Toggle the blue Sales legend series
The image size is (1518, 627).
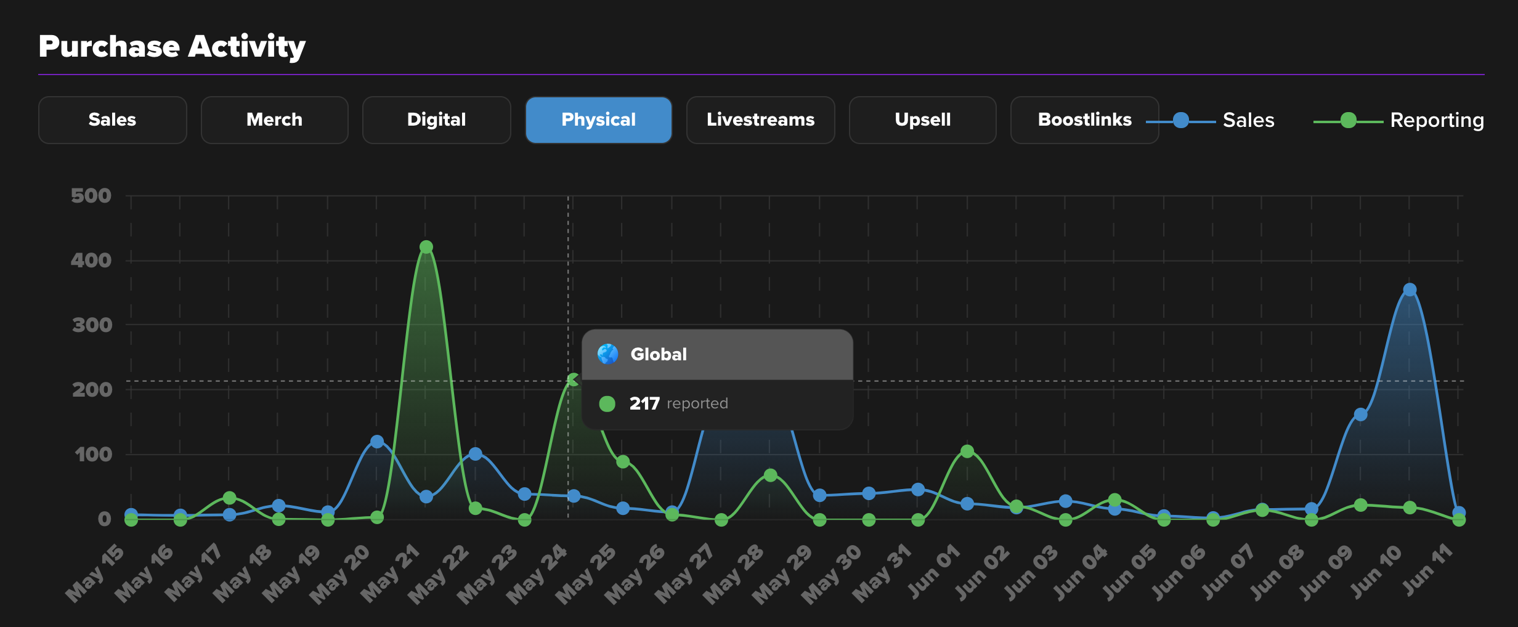coord(1210,120)
